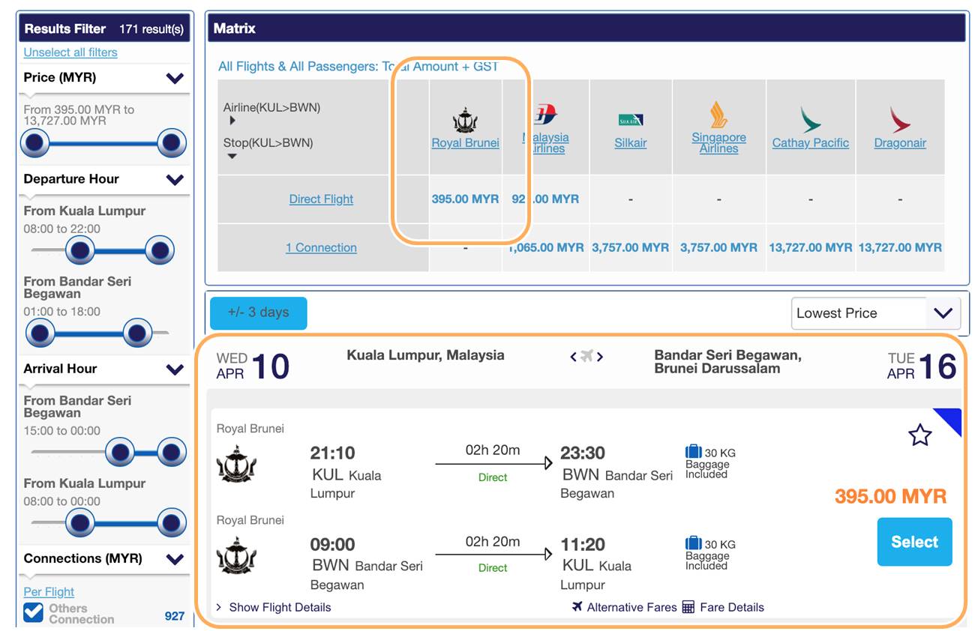Click the Fare Details calculator icon

688,607
